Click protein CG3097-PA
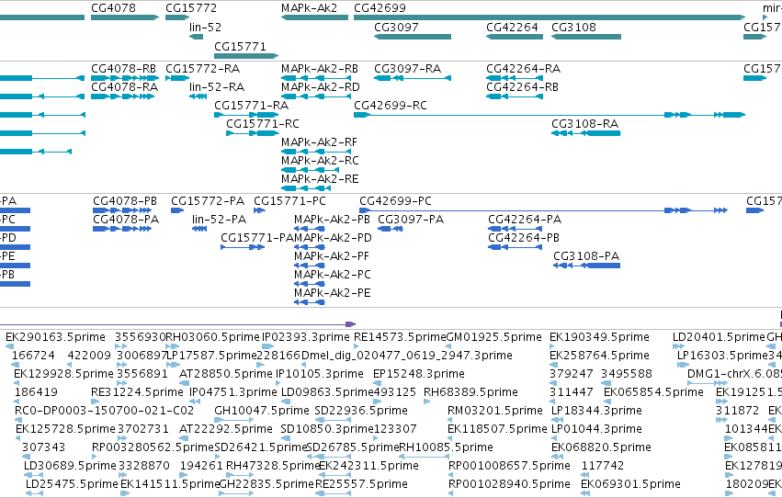The image size is (782, 498). point(411,220)
